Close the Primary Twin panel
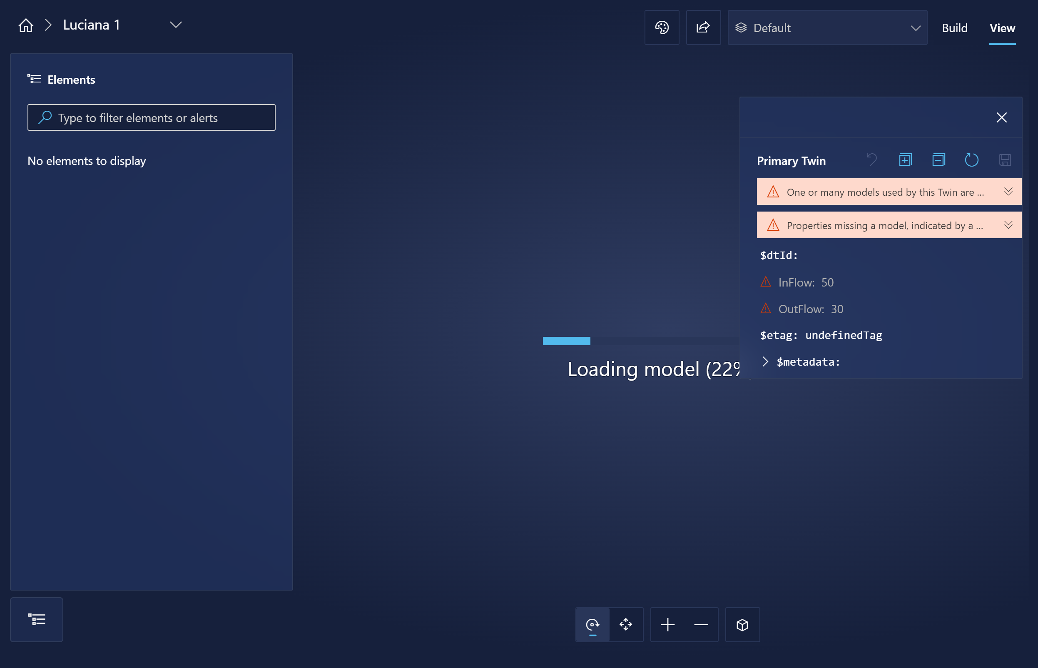The image size is (1038, 668). tap(1002, 117)
